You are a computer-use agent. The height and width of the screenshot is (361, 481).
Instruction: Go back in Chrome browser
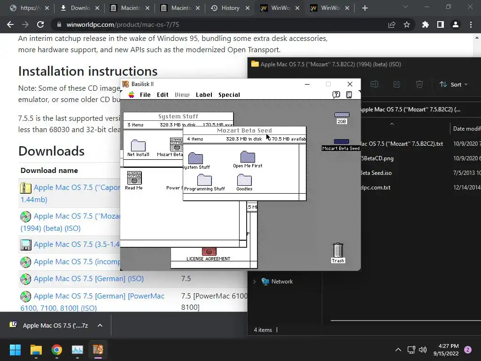click(10, 24)
